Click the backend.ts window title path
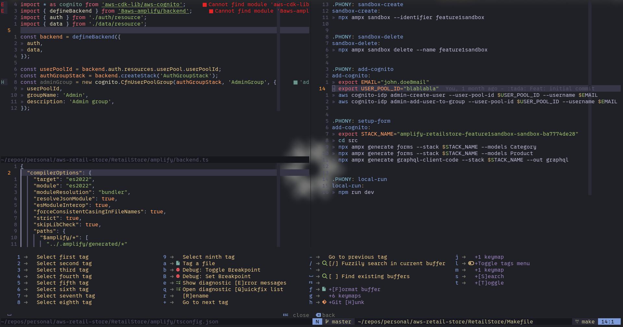Screen dimensions: 623x327 point(104,160)
